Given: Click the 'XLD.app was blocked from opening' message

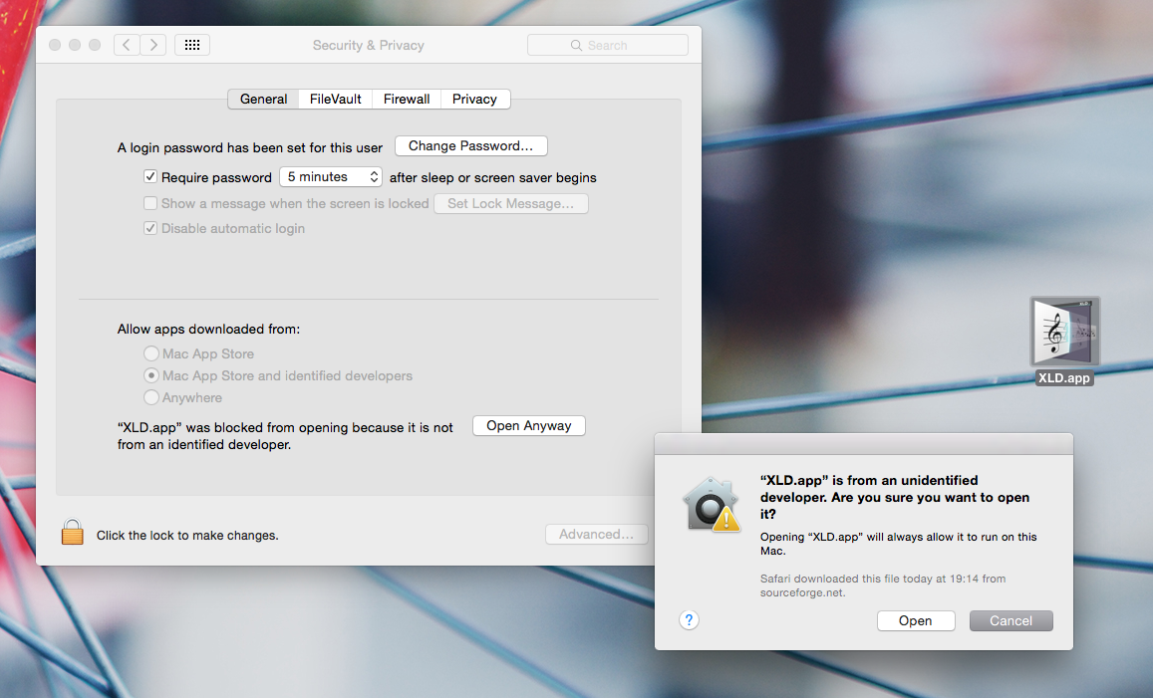Looking at the screenshot, I should pos(285,436).
